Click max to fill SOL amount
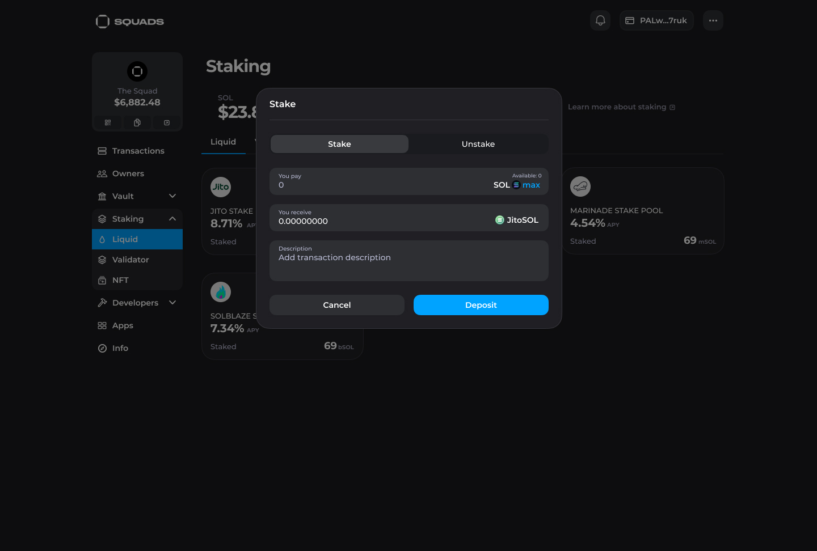Screen dimensions: 817x551 [x=531, y=185]
